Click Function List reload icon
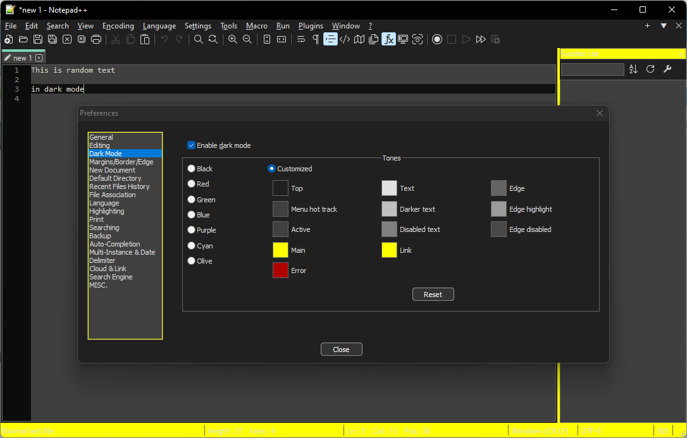The image size is (687, 438). 651,69
